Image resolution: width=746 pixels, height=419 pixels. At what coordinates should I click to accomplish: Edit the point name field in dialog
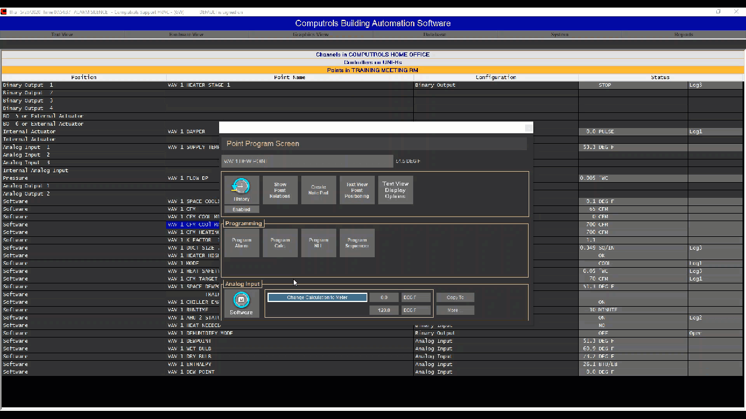(x=307, y=161)
